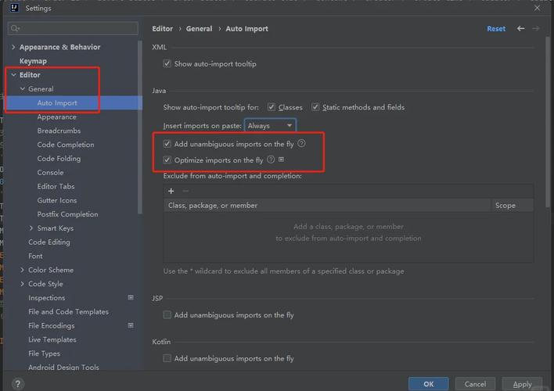Open Font settings
Screen dimensions: 554x391
tap(35, 256)
